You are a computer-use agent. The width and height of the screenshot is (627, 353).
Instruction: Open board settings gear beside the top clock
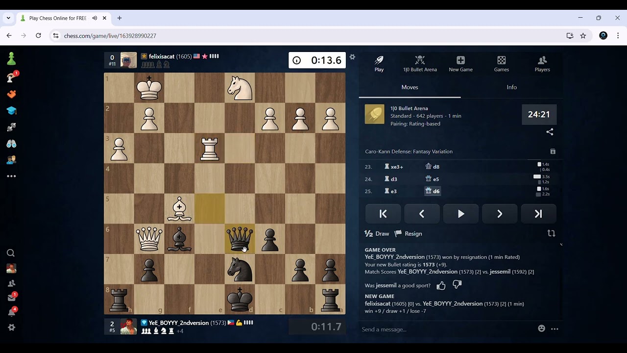[x=352, y=57]
